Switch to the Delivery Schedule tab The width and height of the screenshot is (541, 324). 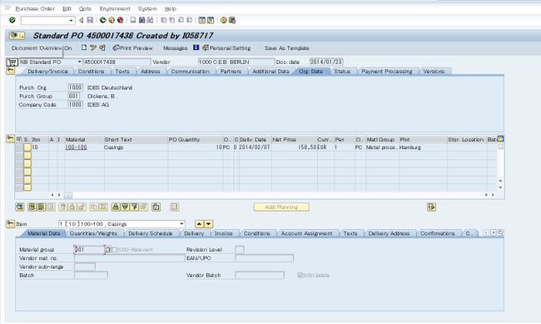(x=151, y=233)
